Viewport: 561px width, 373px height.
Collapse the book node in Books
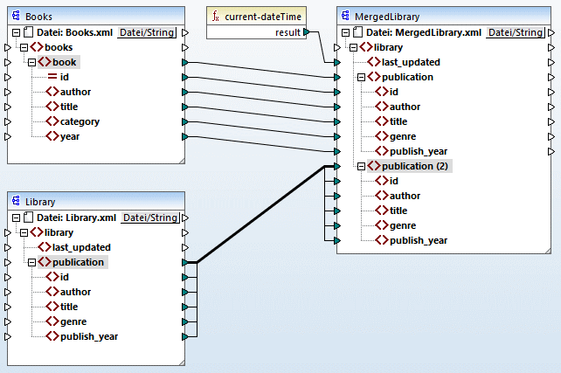32,62
